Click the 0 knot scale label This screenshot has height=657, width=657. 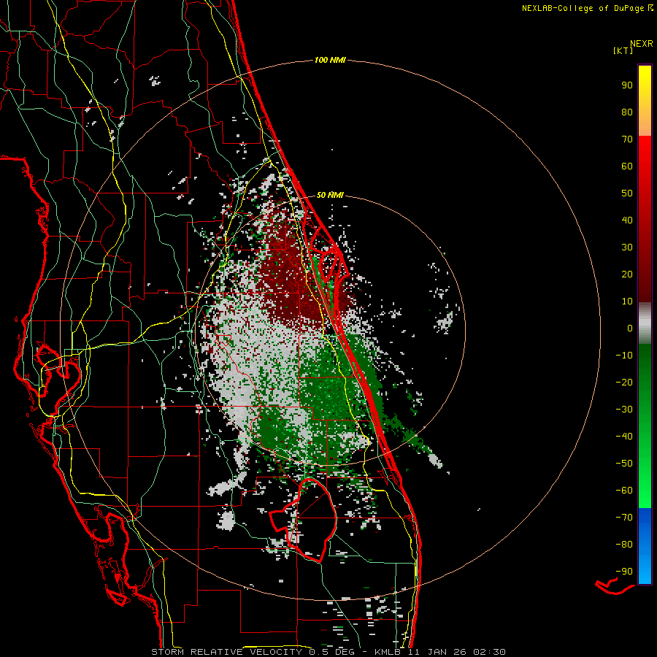(630, 328)
